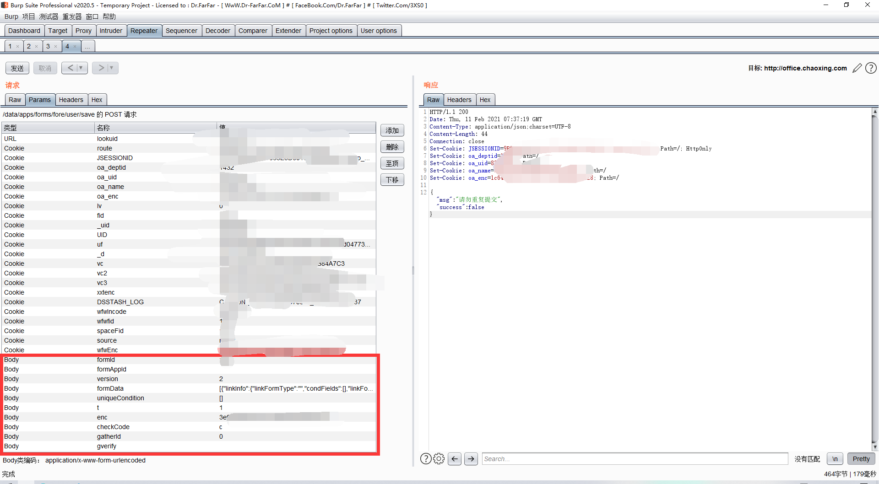Select the uniqueCondition body parameter row
The image size is (879, 484).
click(189, 398)
